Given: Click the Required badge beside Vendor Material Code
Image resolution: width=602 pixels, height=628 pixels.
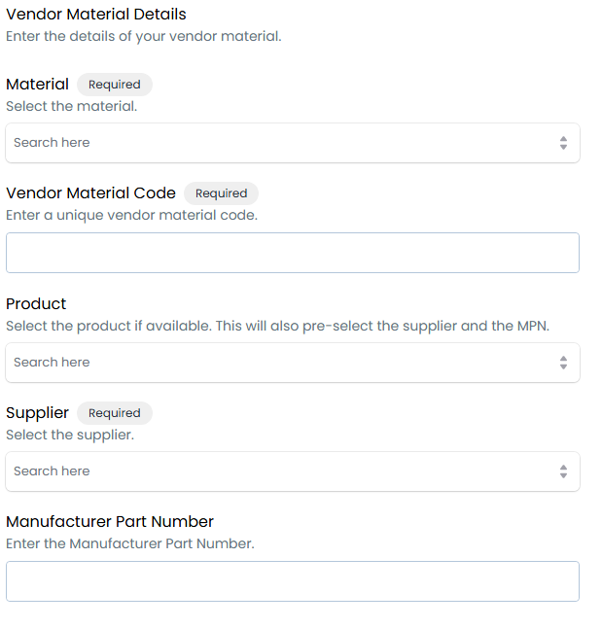Looking at the screenshot, I should [221, 193].
